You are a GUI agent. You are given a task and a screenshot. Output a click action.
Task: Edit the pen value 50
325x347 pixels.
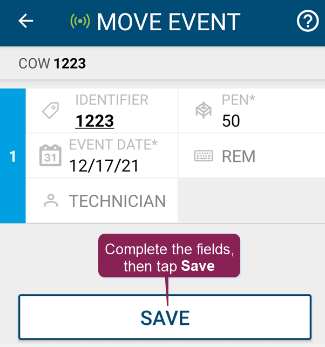click(x=231, y=121)
